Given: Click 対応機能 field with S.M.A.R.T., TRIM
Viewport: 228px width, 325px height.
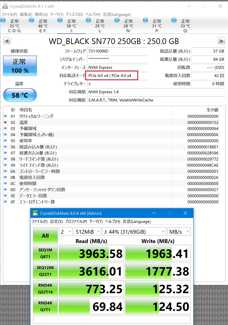Looking at the screenshot, I should click(156, 100).
